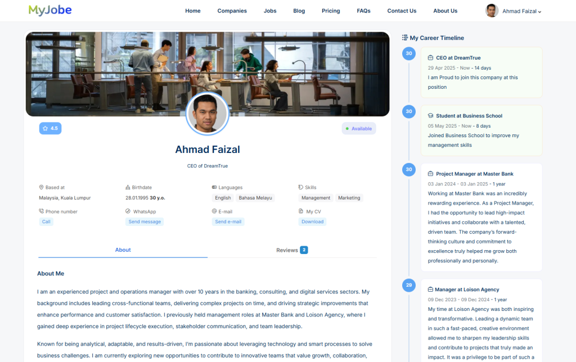Click briefcase icon beside CEO at DreamTrue
Image resolution: width=576 pixels, height=362 pixels.
coord(430,58)
